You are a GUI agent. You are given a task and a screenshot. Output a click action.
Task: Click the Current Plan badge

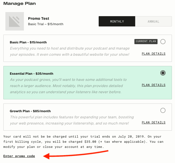(x=146, y=42)
